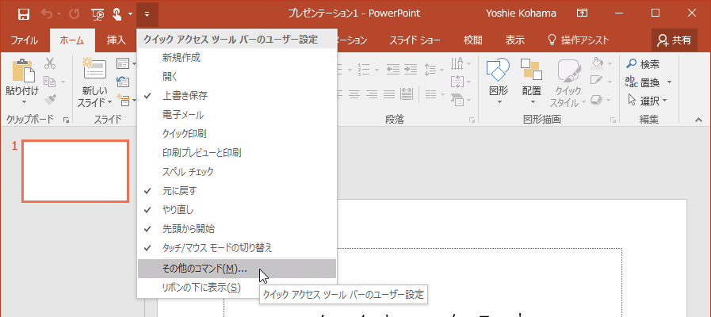
Task: Uncheck タッチ/マウス モードの切り替え entry
Action: coord(237,248)
